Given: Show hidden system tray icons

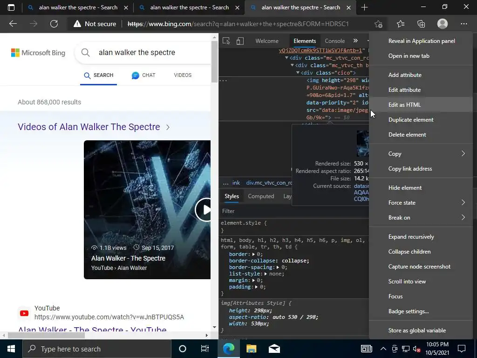Looking at the screenshot, I should point(383,349).
